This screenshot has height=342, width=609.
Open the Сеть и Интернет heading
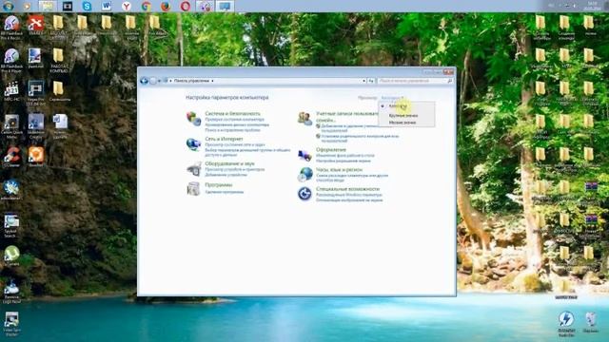[225, 139]
